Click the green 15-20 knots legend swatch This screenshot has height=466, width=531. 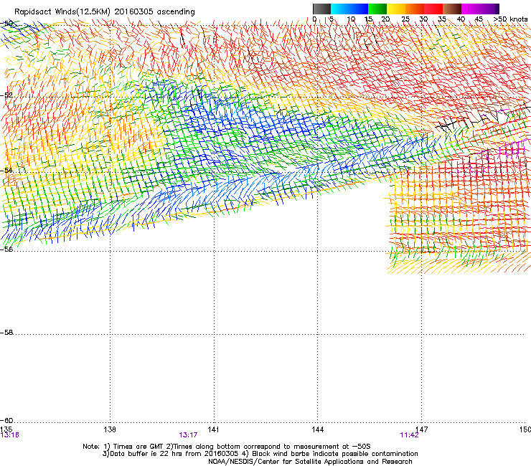tap(377, 9)
